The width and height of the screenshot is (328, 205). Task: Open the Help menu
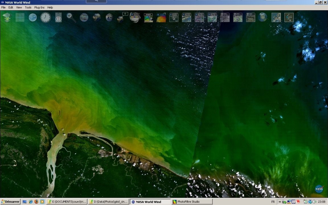pyautogui.click(x=50, y=7)
